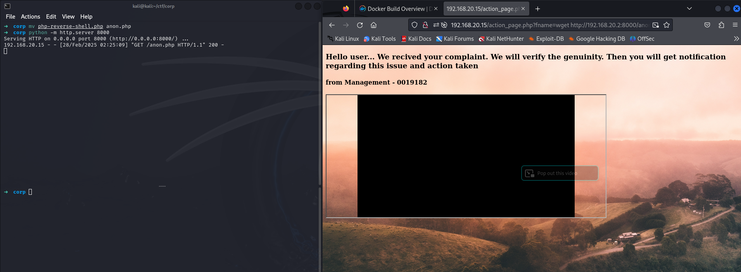Open terminal Help menu
This screenshot has height=272, width=741.
(x=86, y=17)
